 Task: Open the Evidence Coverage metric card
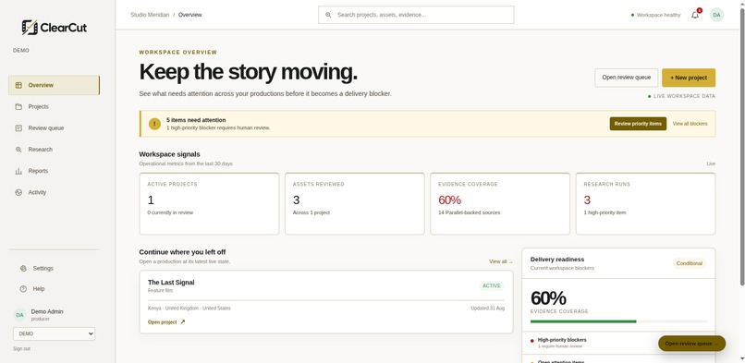tap(500, 203)
